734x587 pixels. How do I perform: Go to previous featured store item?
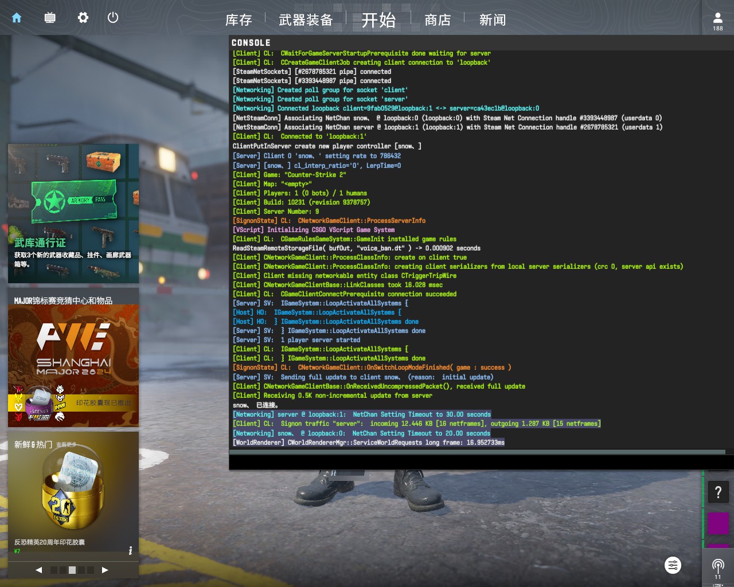[38, 570]
